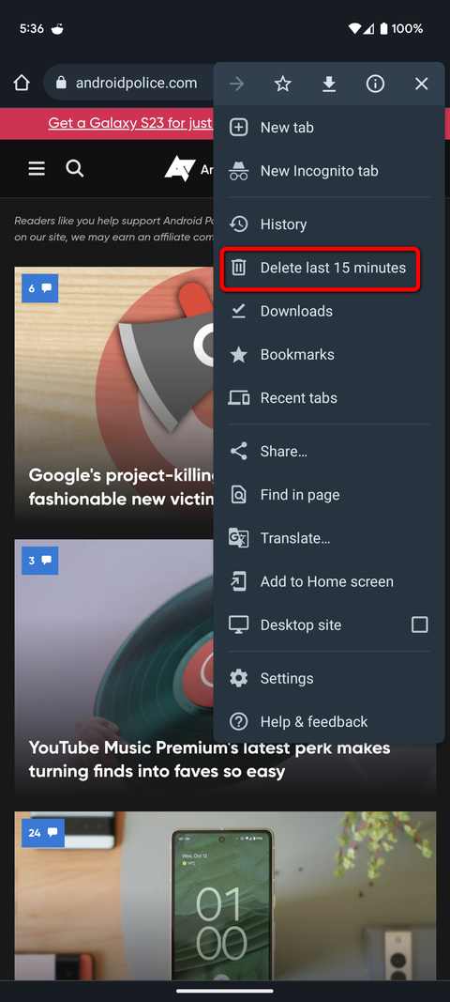
Task: Close menu with the X icon
Action: (421, 84)
